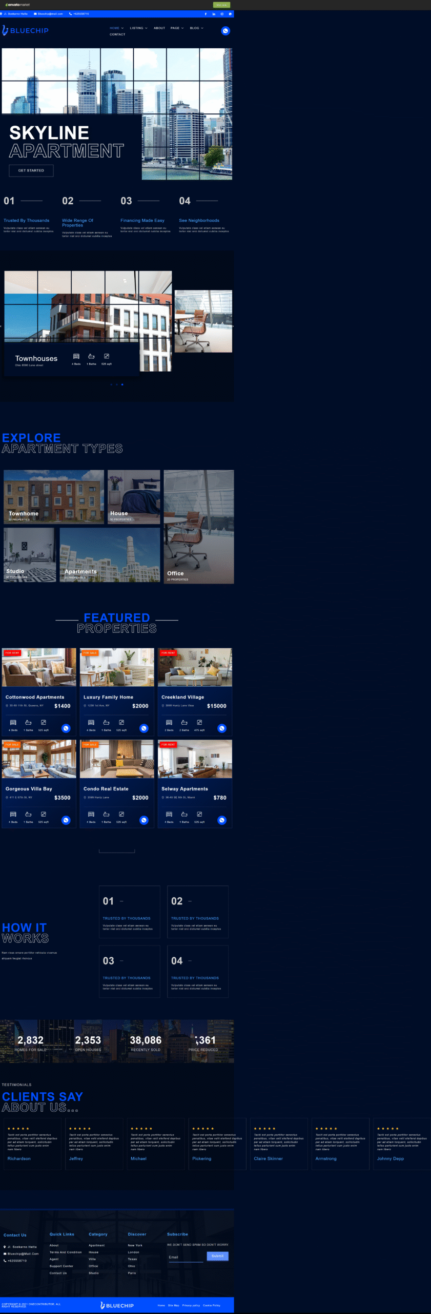Click the Get Started button

tap(31, 170)
